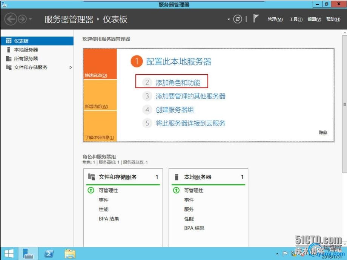347x260 pixels.
Task: Select 仪表板 in the sidebar
Action: (x=37, y=41)
